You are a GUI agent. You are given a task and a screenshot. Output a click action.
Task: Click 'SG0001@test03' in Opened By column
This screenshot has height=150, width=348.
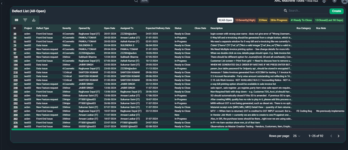tap(87, 126)
